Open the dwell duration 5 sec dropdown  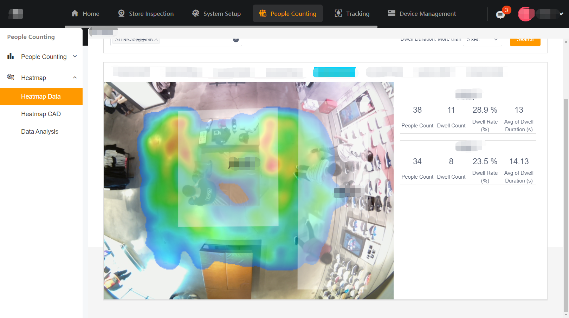coord(482,40)
